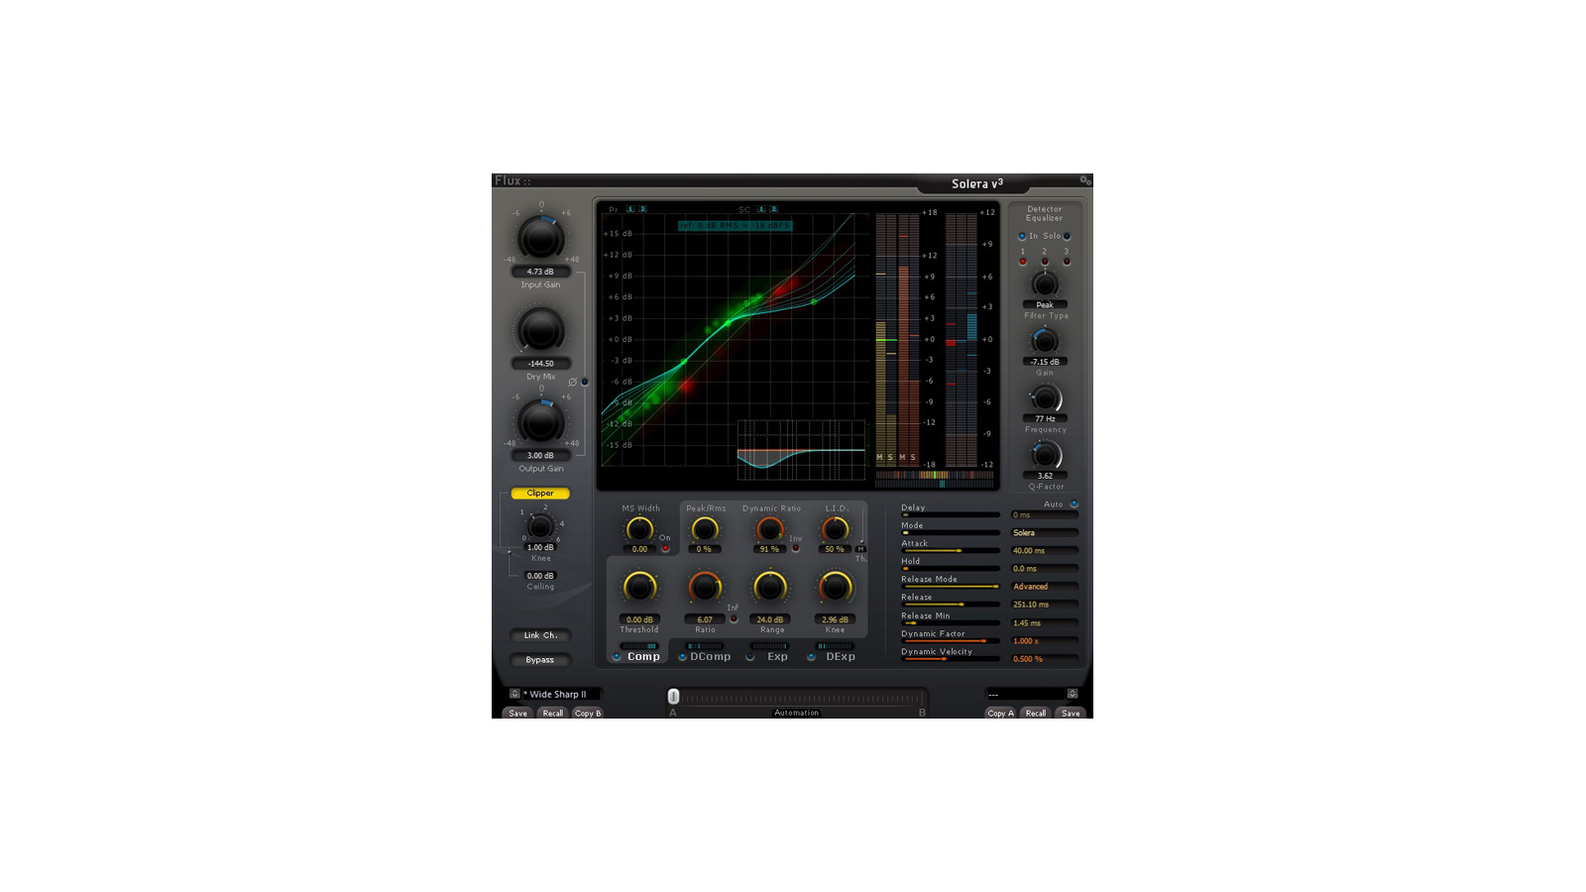This screenshot has width=1586, height=892.
Task: Toggle the yellow Clipper button
Action: click(x=540, y=493)
